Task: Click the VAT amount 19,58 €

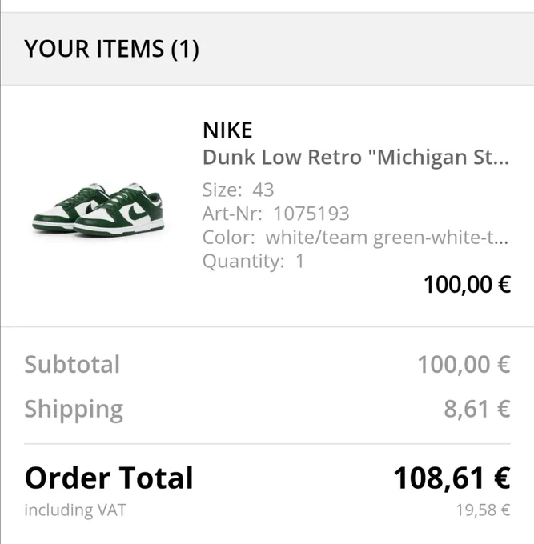Action: [x=483, y=510]
